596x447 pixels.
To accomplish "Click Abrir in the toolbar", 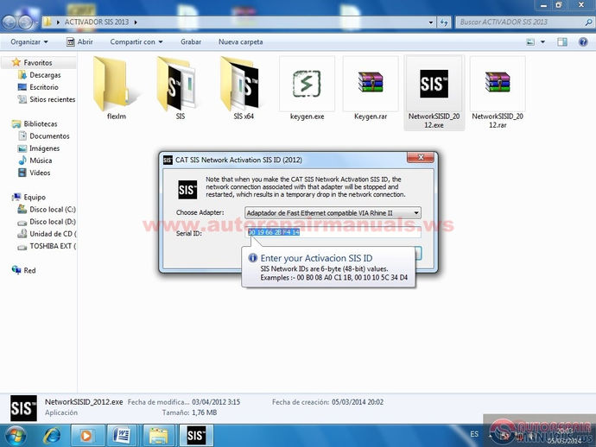I will pyautogui.click(x=79, y=41).
